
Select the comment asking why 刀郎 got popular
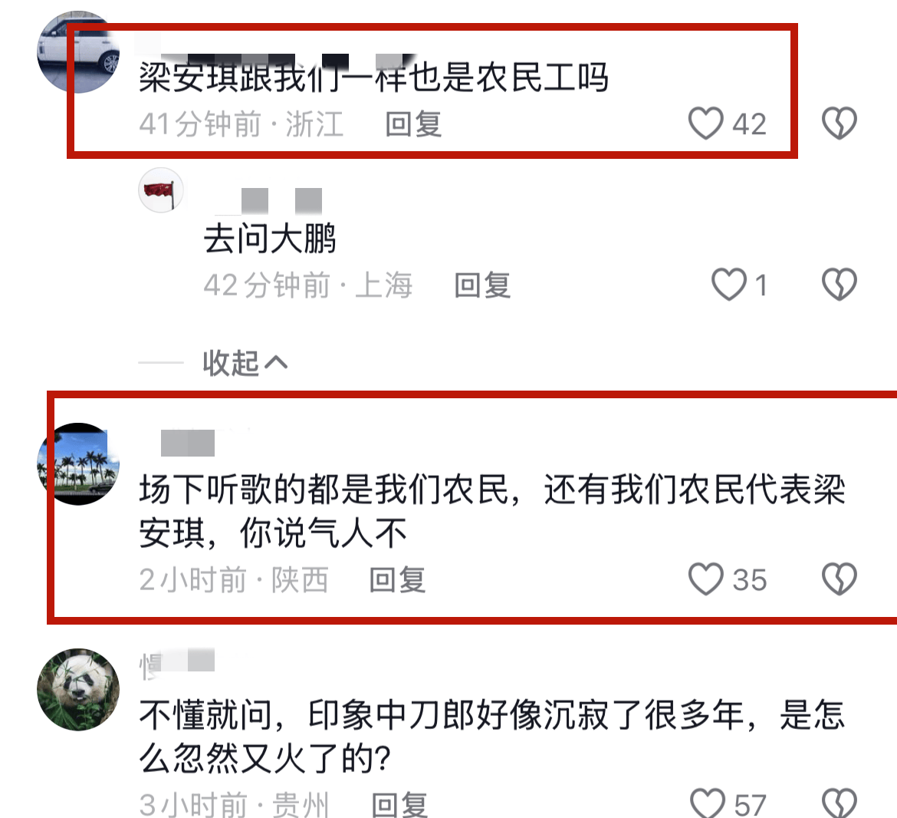[x=492, y=736]
